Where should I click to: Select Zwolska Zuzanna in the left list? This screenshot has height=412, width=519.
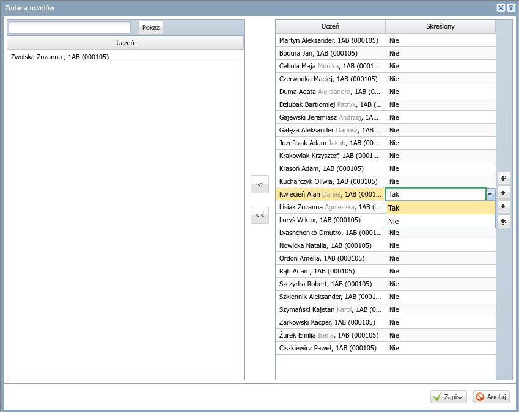coord(60,57)
